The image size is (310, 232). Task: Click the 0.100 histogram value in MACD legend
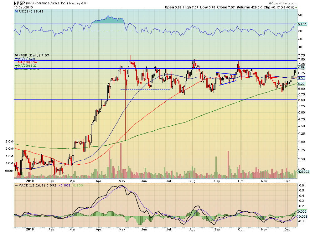78,186
